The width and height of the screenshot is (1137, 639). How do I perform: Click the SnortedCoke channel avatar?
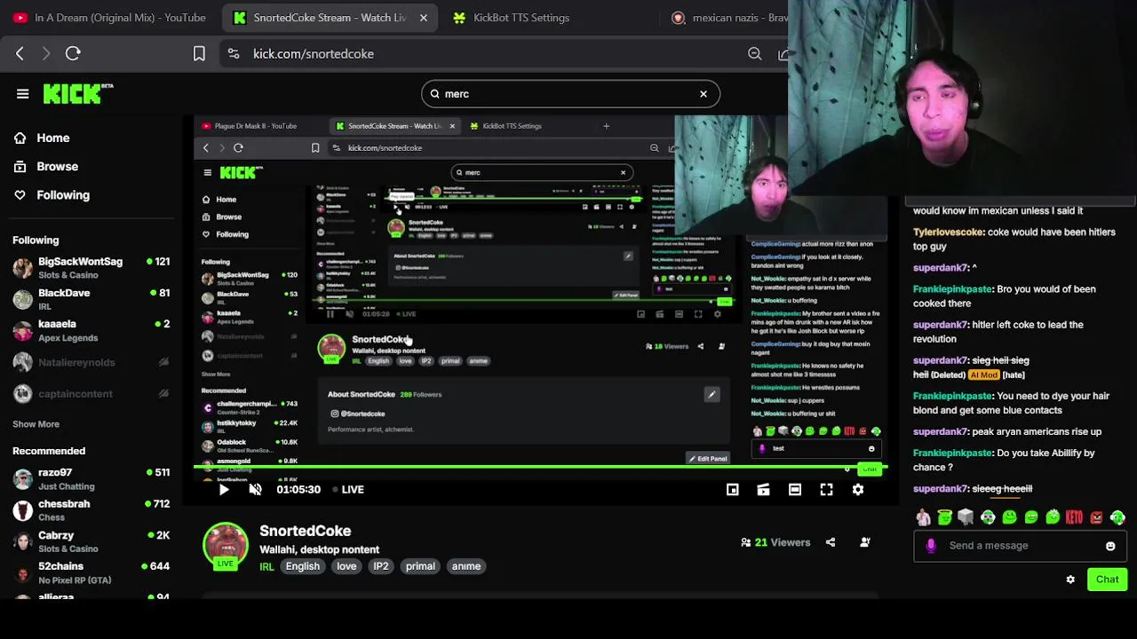pyautogui.click(x=226, y=546)
